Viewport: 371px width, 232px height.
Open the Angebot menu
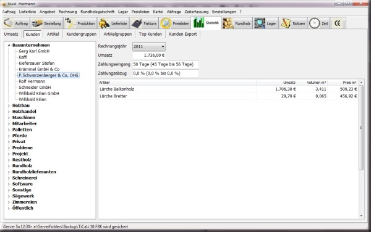tap(47, 12)
